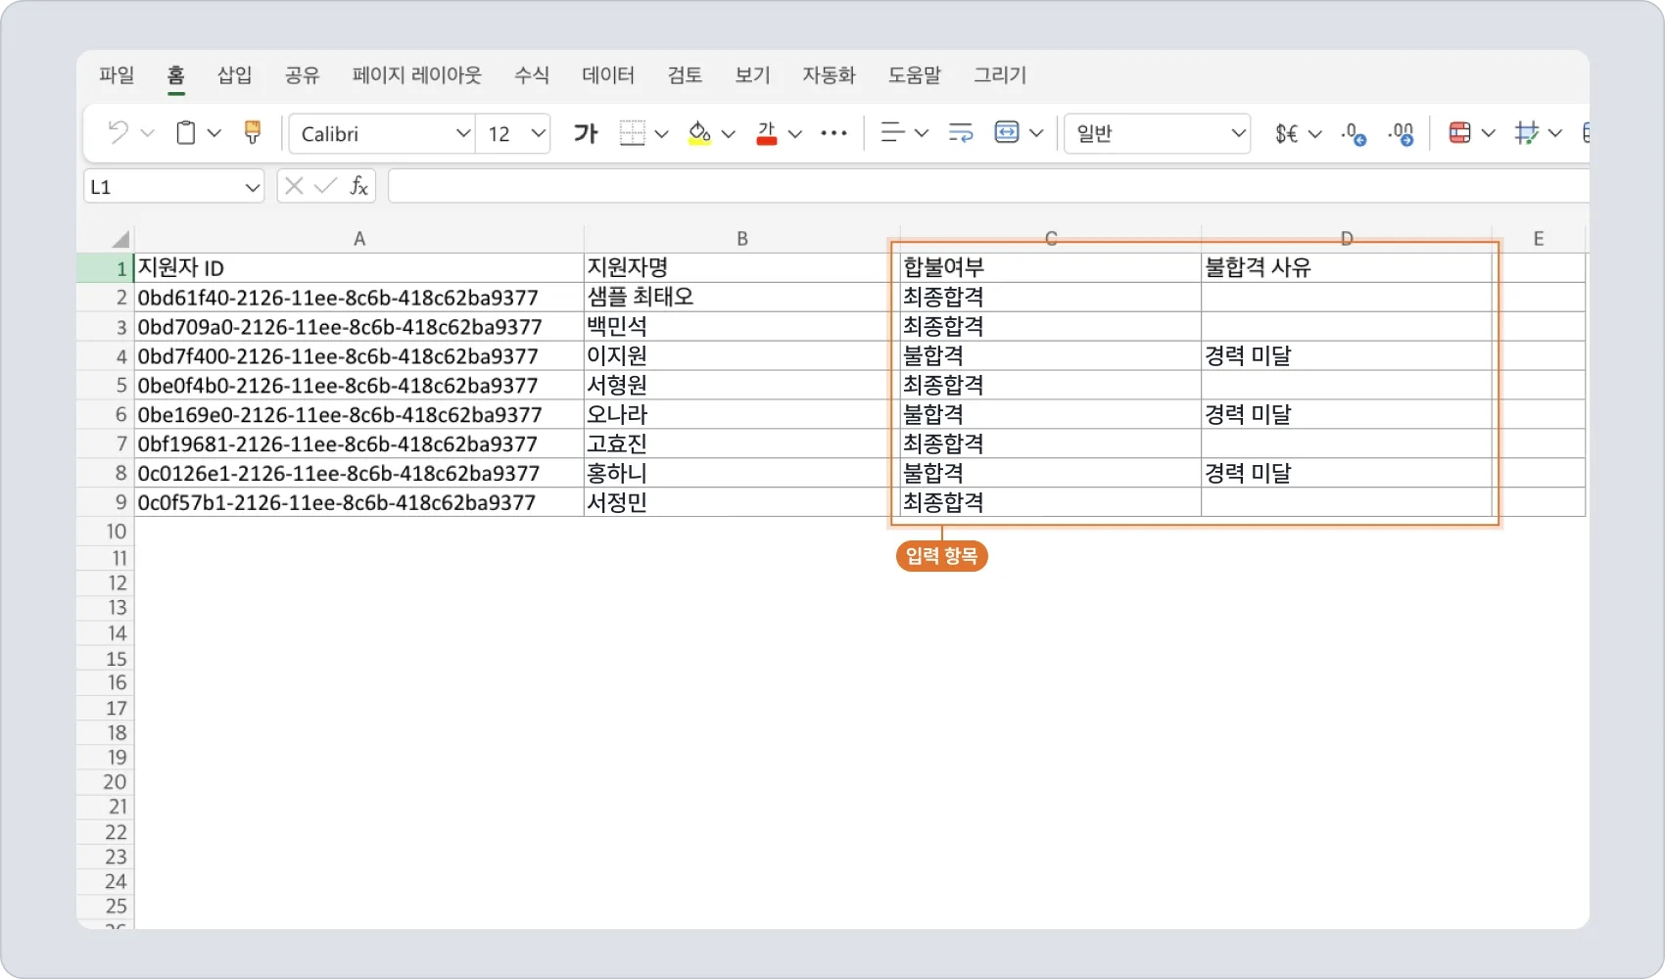1665x979 pixels.
Task: Switch to the 삽입 tab
Action: point(234,75)
